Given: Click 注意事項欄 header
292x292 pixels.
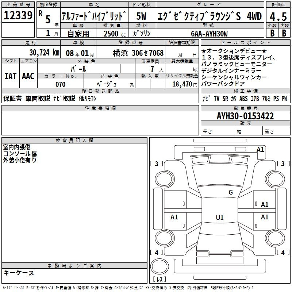Looking at the screenshot, I should point(100,108).
